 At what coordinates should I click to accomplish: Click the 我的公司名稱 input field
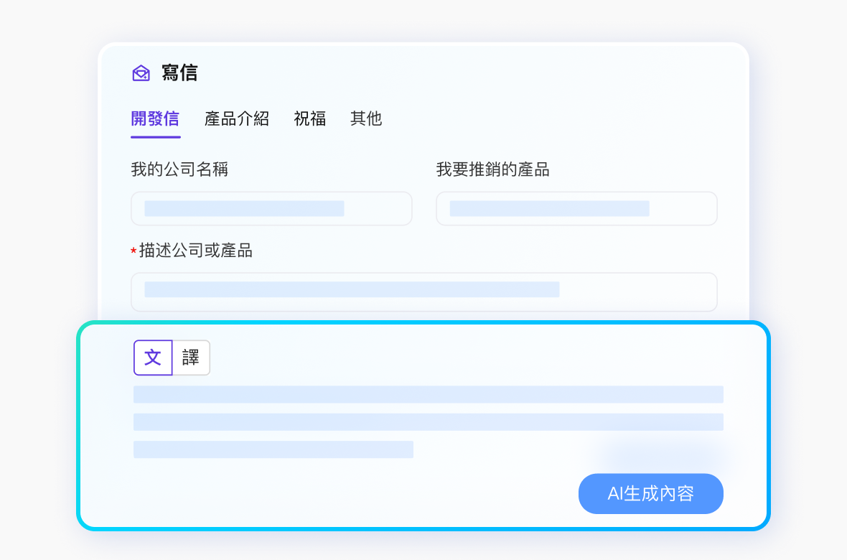pyautogui.click(x=271, y=208)
